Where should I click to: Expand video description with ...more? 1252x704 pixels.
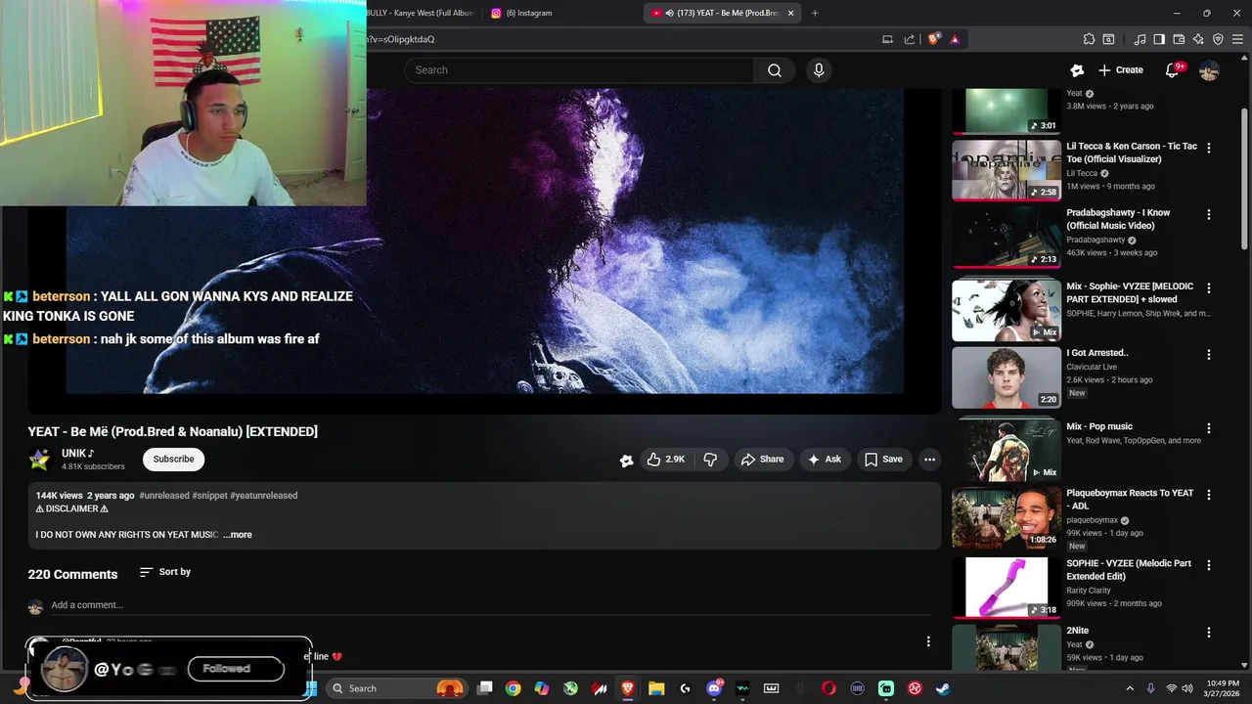click(x=238, y=535)
